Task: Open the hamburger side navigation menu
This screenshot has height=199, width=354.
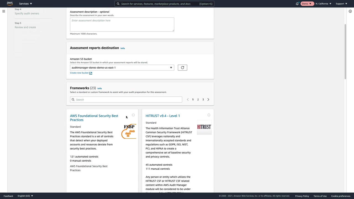Action: pos(4,11)
